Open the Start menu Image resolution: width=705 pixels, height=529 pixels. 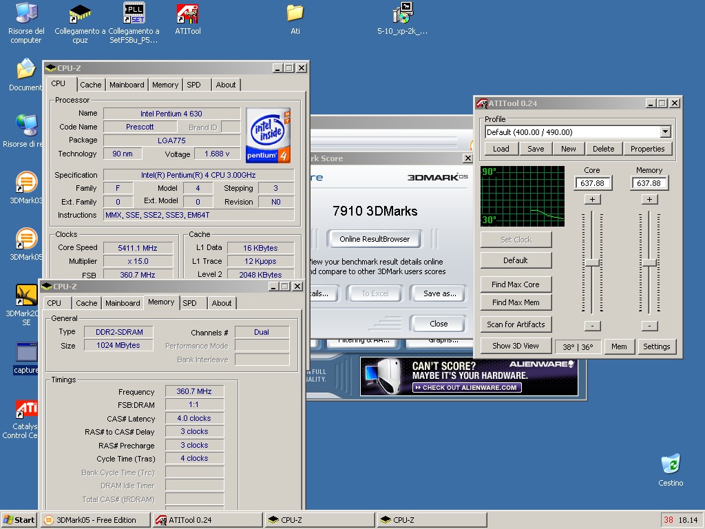click(19, 520)
